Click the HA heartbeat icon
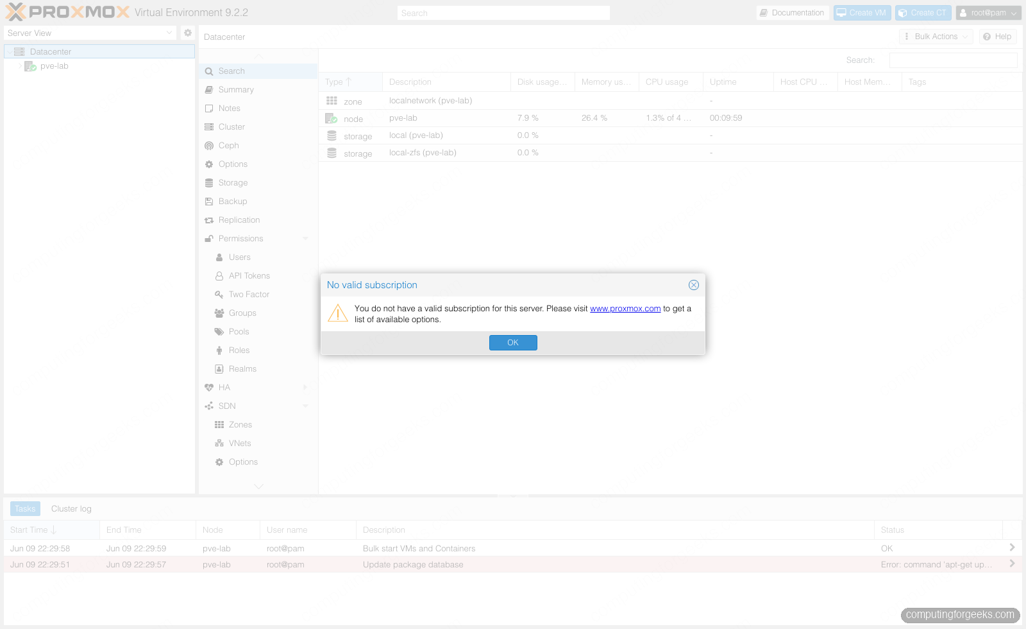This screenshot has width=1026, height=629. pyautogui.click(x=209, y=388)
